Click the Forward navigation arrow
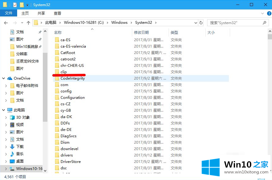This screenshot has width=272, height=180. [x=15, y=23]
